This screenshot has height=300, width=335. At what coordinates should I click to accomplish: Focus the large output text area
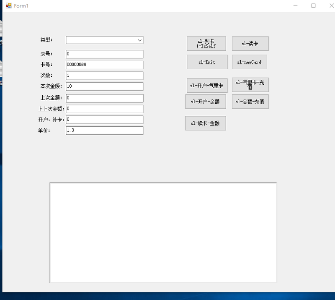pos(163,232)
